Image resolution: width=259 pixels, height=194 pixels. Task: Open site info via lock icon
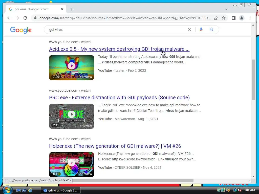(x=35, y=18)
